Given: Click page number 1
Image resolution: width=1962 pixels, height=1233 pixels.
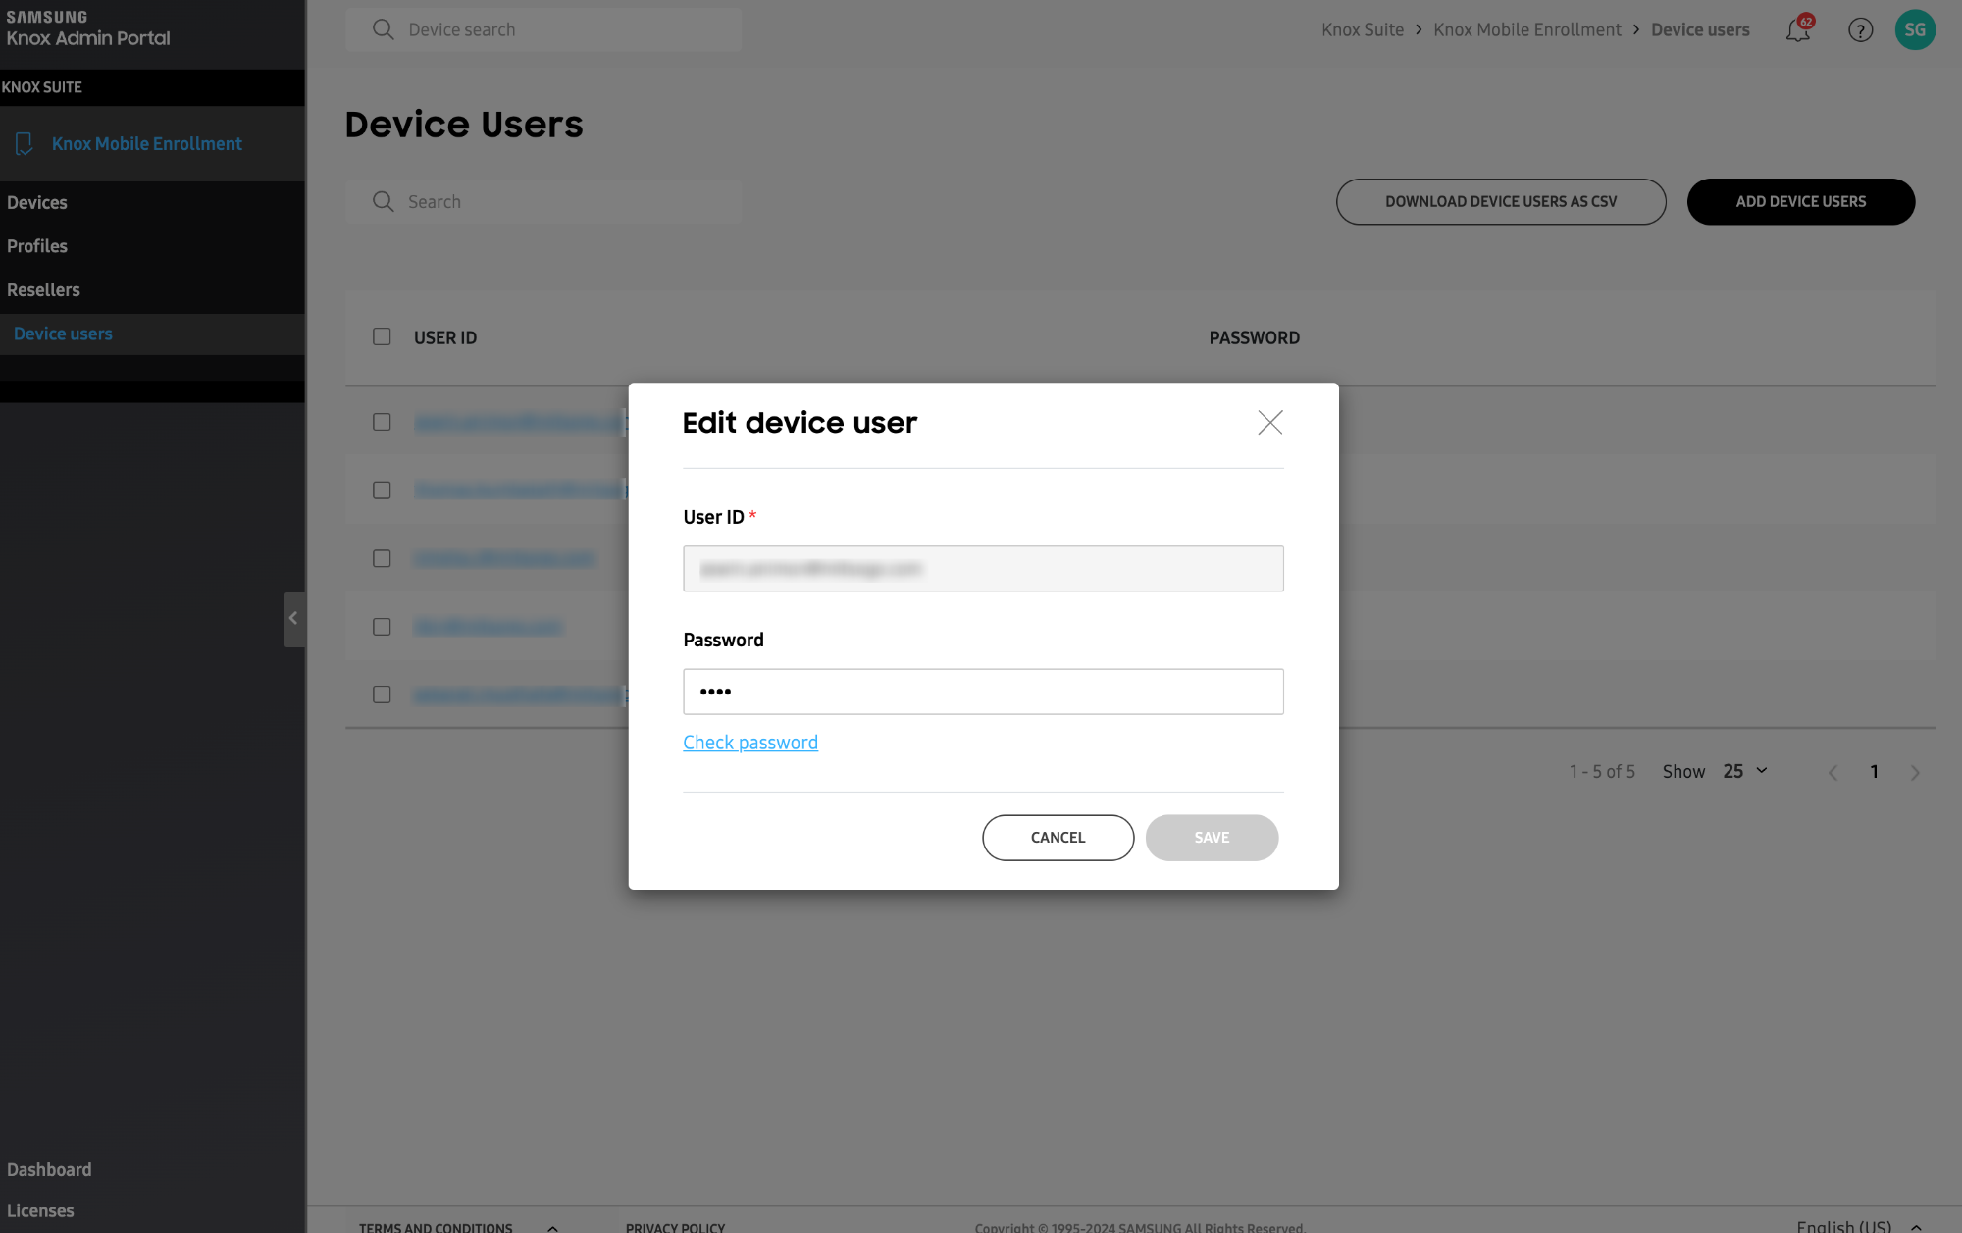Looking at the screenshot, I should pos(1874,772).
